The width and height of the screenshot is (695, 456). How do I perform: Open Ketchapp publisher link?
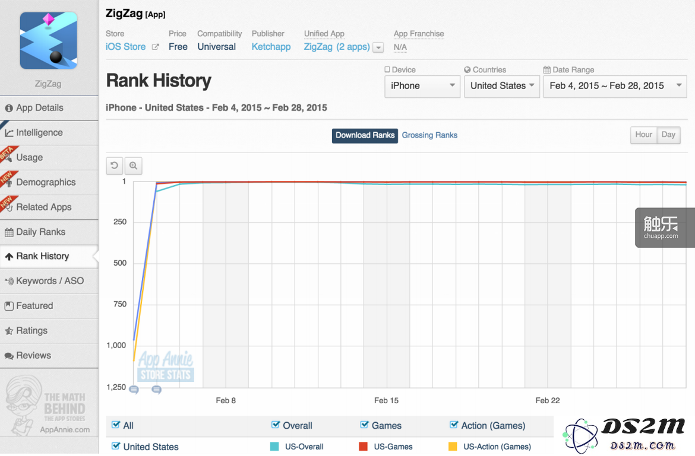271,47
